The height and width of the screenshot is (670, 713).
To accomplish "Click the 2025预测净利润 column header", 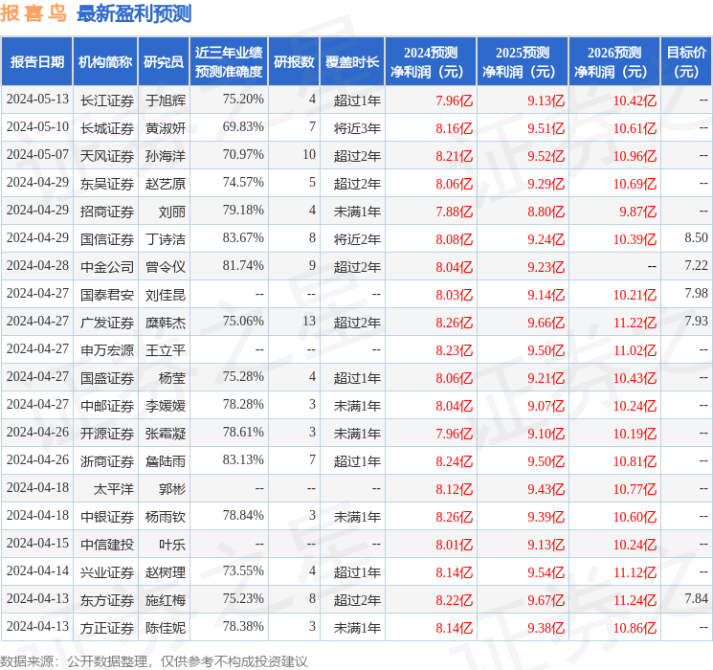I will tap(523, 61).
